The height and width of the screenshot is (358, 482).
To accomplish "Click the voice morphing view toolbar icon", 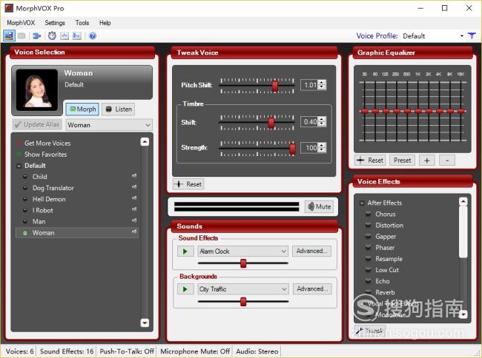I will tap(9, 36).
